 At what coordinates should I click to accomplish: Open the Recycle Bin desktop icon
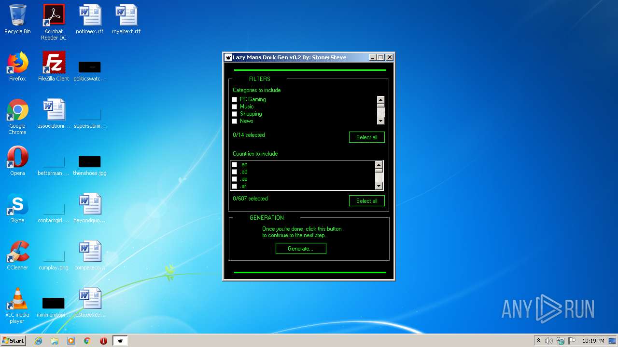(x=17, y=19)
